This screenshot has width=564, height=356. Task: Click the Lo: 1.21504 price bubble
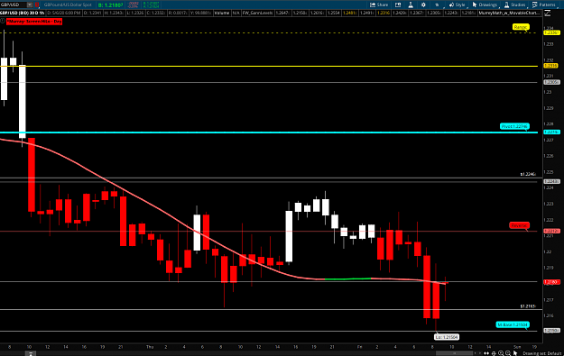pyautogui.click(x=447, y=337)
